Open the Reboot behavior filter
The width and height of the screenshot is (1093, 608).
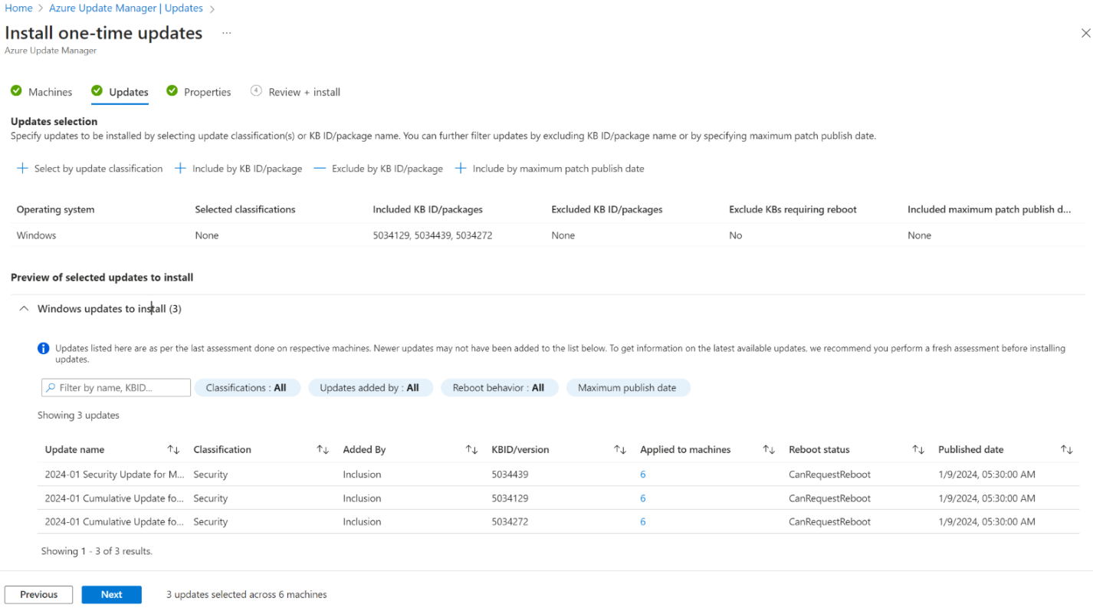point(499,388)
